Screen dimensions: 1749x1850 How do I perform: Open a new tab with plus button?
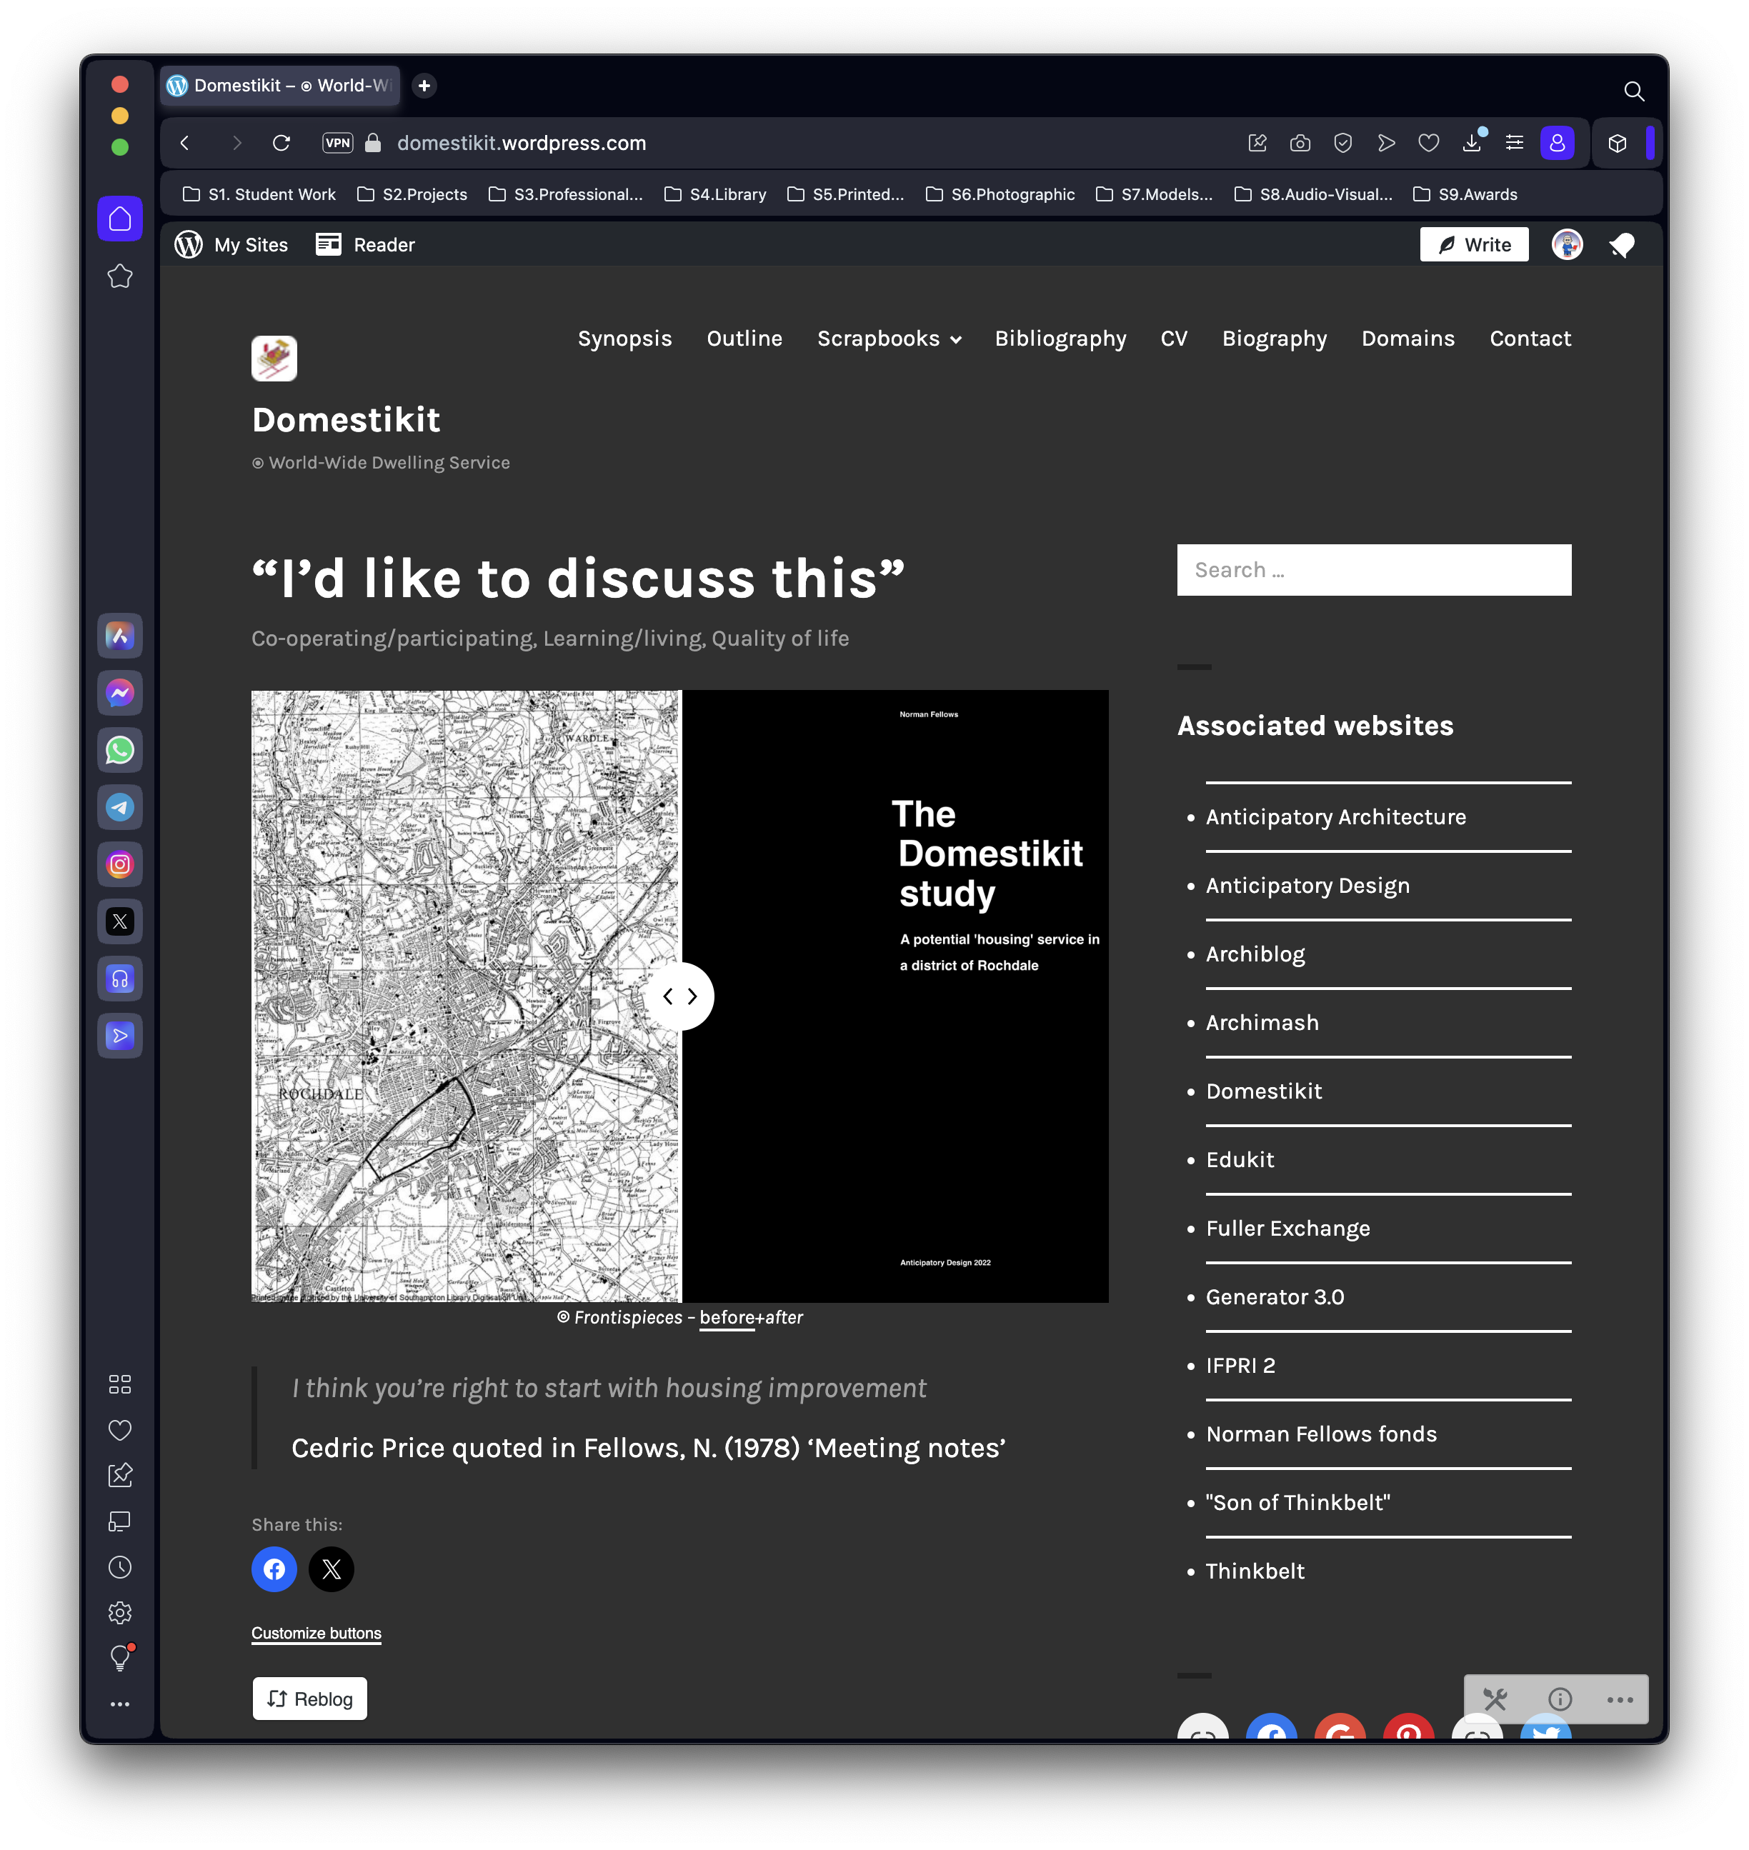(424, 86)
